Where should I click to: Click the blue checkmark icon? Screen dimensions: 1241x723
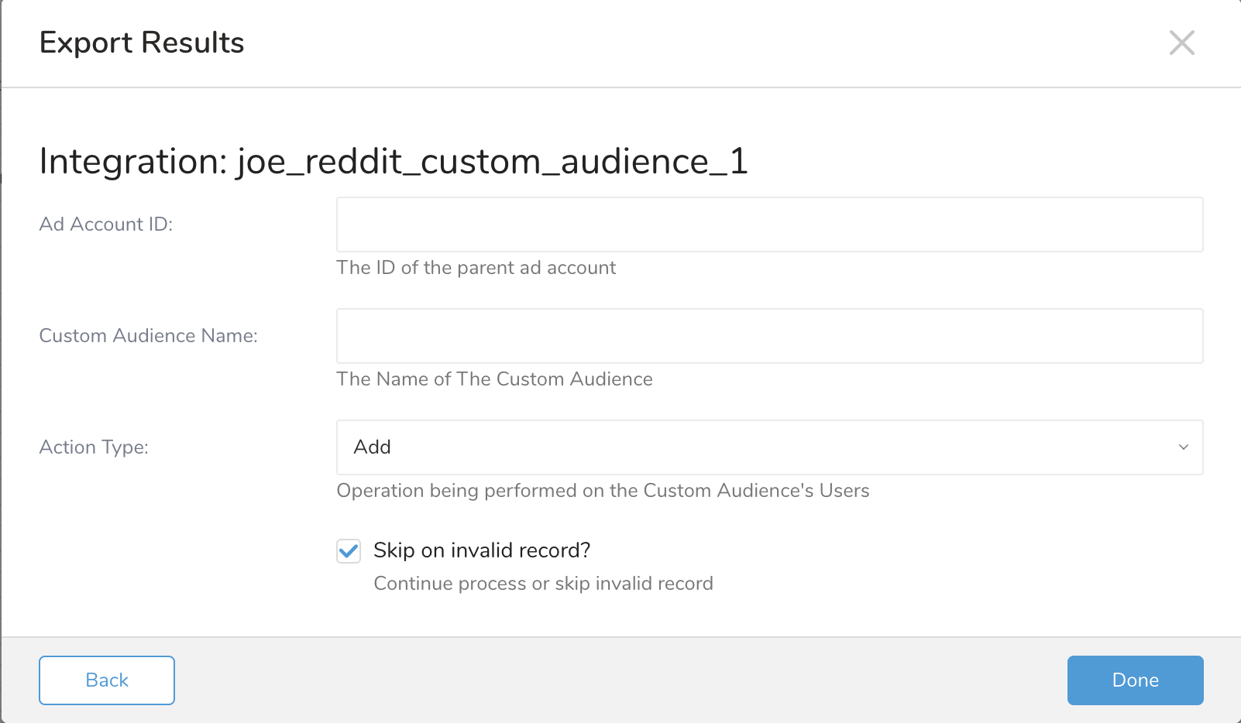pos(349,551)
